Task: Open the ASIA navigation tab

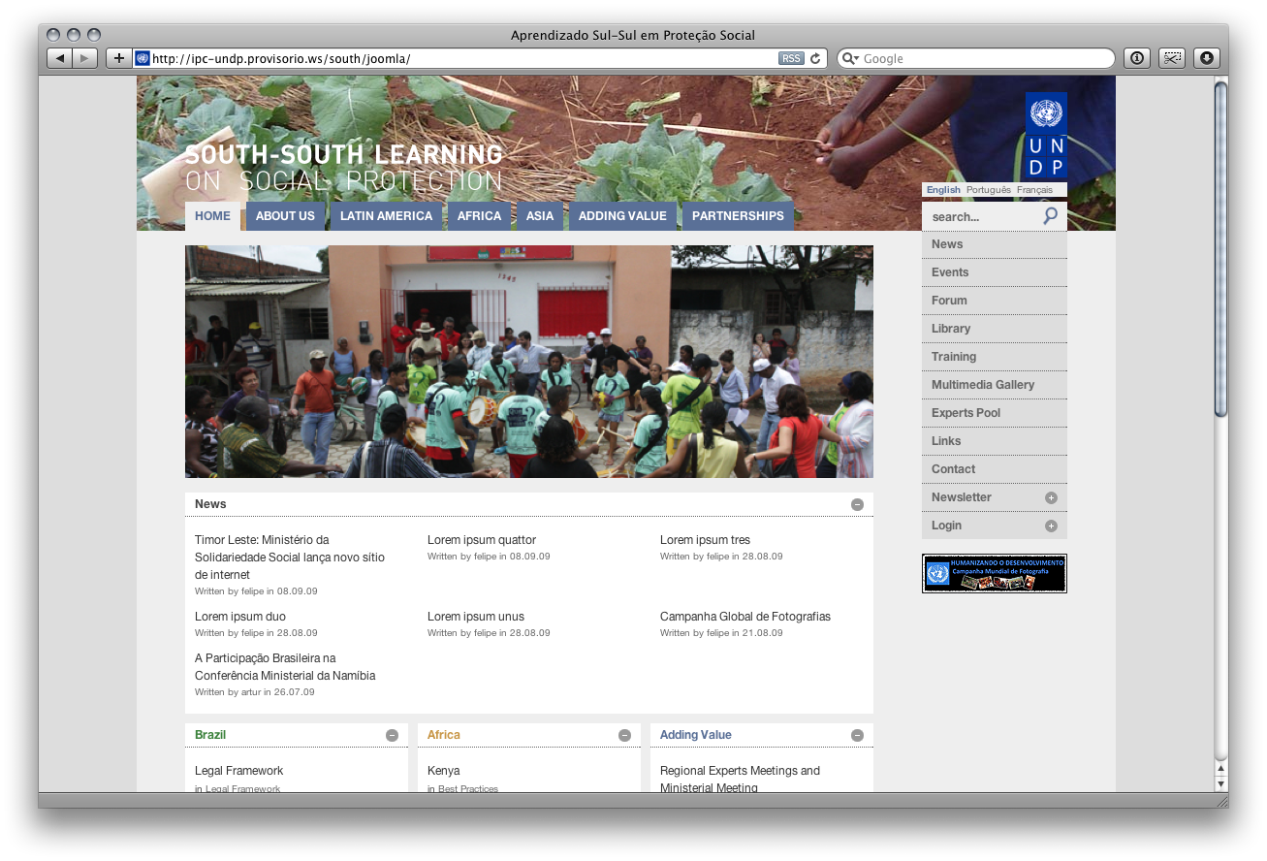Action: [x=540, y=216]
